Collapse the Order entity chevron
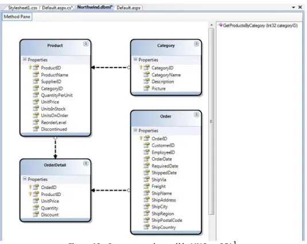 [x=196, y=115]
